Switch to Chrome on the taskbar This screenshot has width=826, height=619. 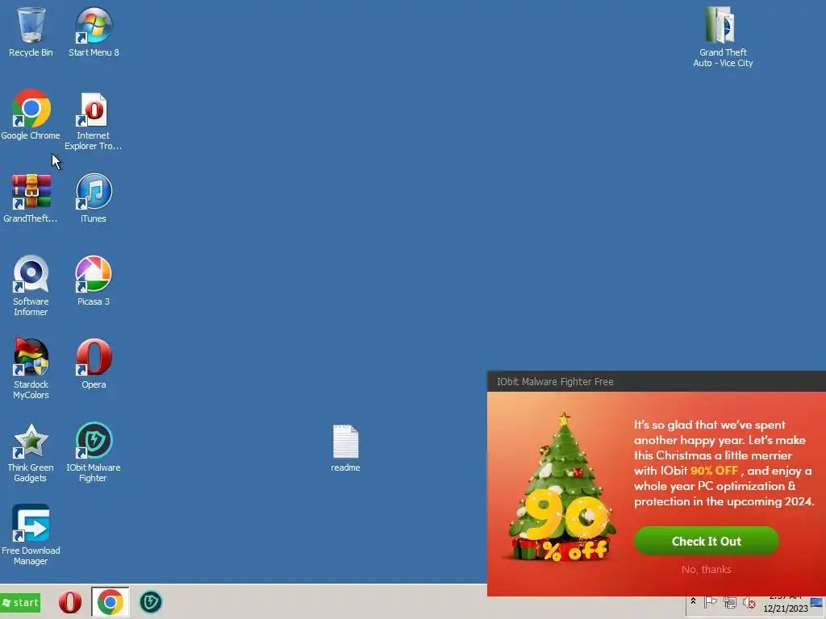click(x=110, y=602)
